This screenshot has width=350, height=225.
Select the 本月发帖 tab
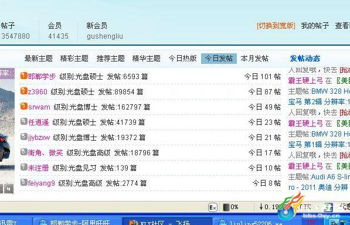click(254, 59)
